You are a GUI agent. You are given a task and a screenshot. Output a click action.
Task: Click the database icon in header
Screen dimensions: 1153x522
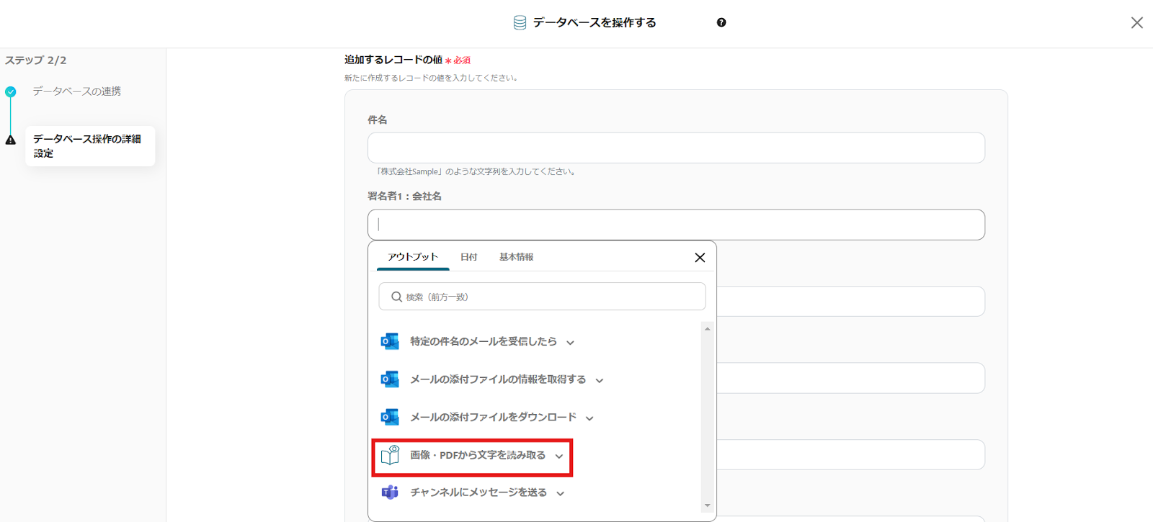(x=520, y=23)
